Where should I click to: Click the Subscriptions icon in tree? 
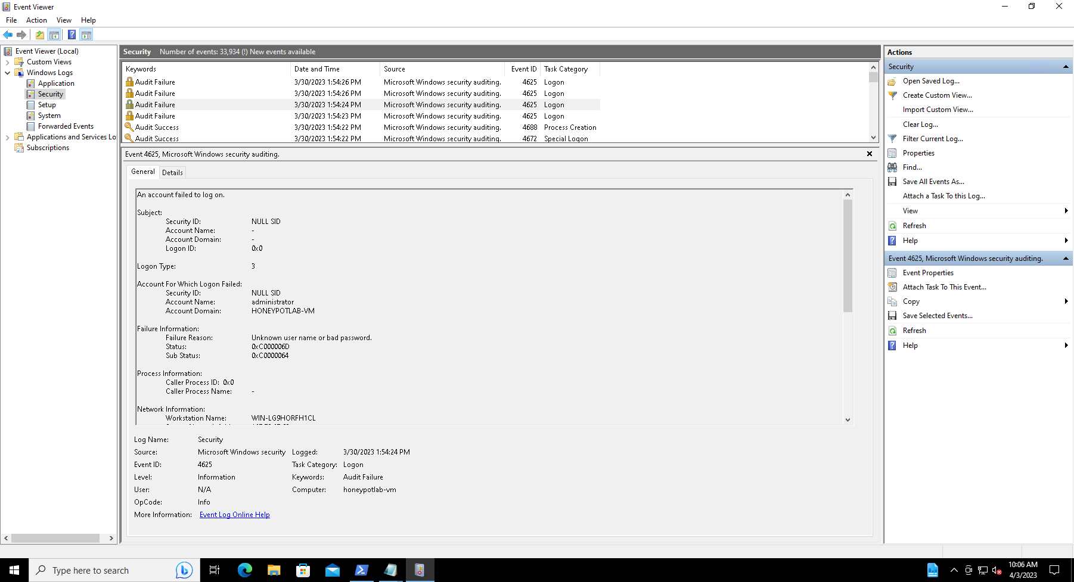19,148
